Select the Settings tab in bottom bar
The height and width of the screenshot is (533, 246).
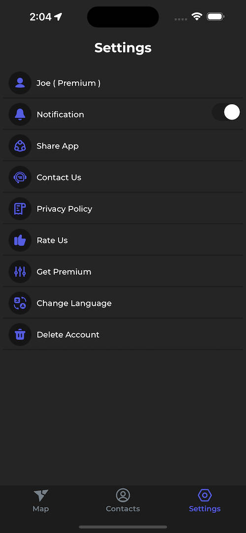pos(205,501)
